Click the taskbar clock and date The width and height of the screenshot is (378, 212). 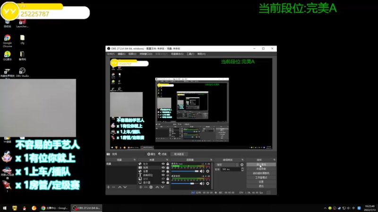[370, 208]
